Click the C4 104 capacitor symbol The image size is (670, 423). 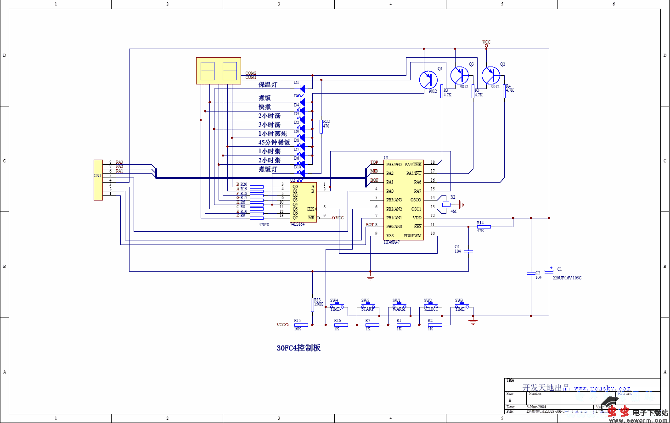pyautogui.click(x=468, y=251)
